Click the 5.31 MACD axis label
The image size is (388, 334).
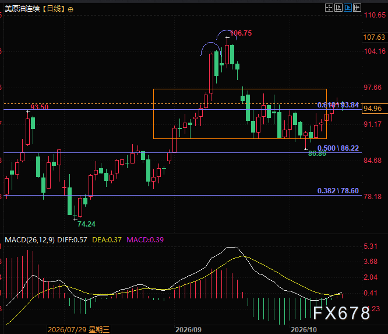(x=371, y=246)
